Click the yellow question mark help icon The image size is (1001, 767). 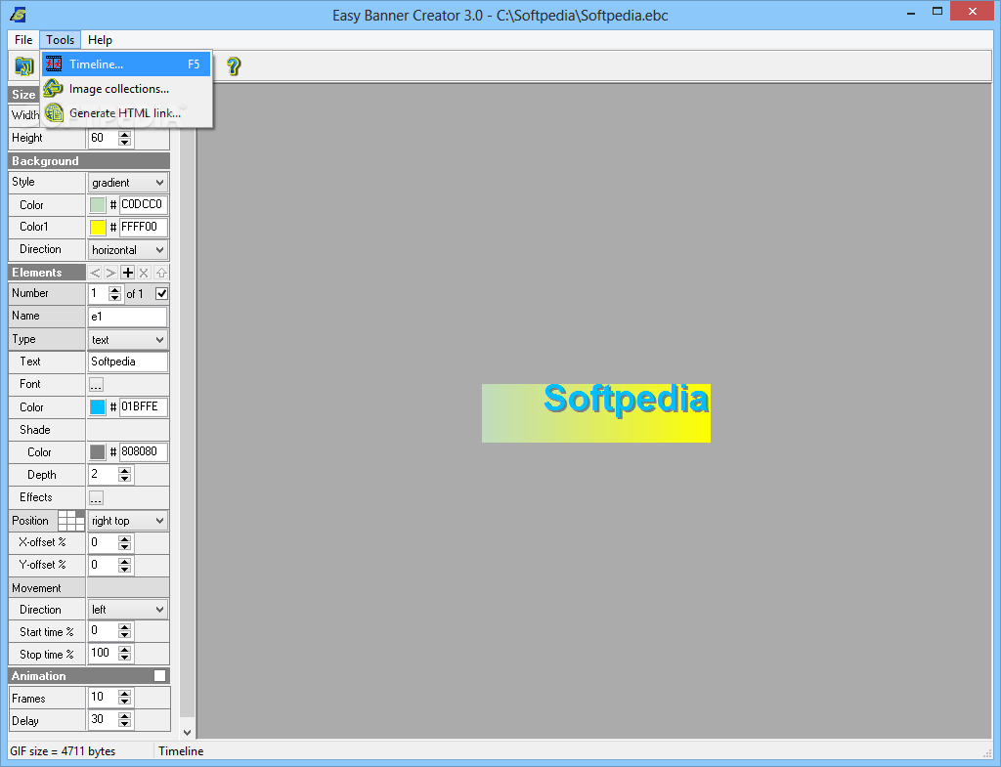point(233,65)
